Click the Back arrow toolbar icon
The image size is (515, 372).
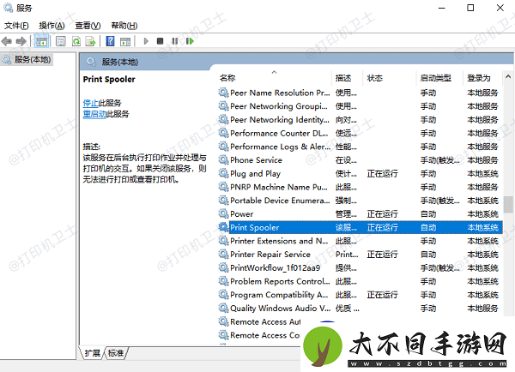pos(7,41)
